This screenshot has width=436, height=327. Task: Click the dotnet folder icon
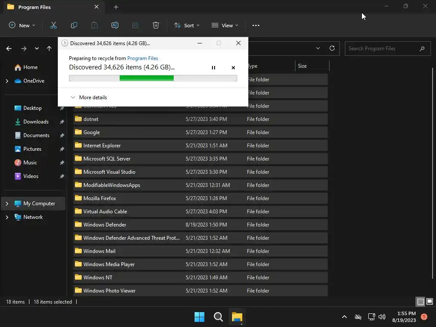tap(78, 119)
